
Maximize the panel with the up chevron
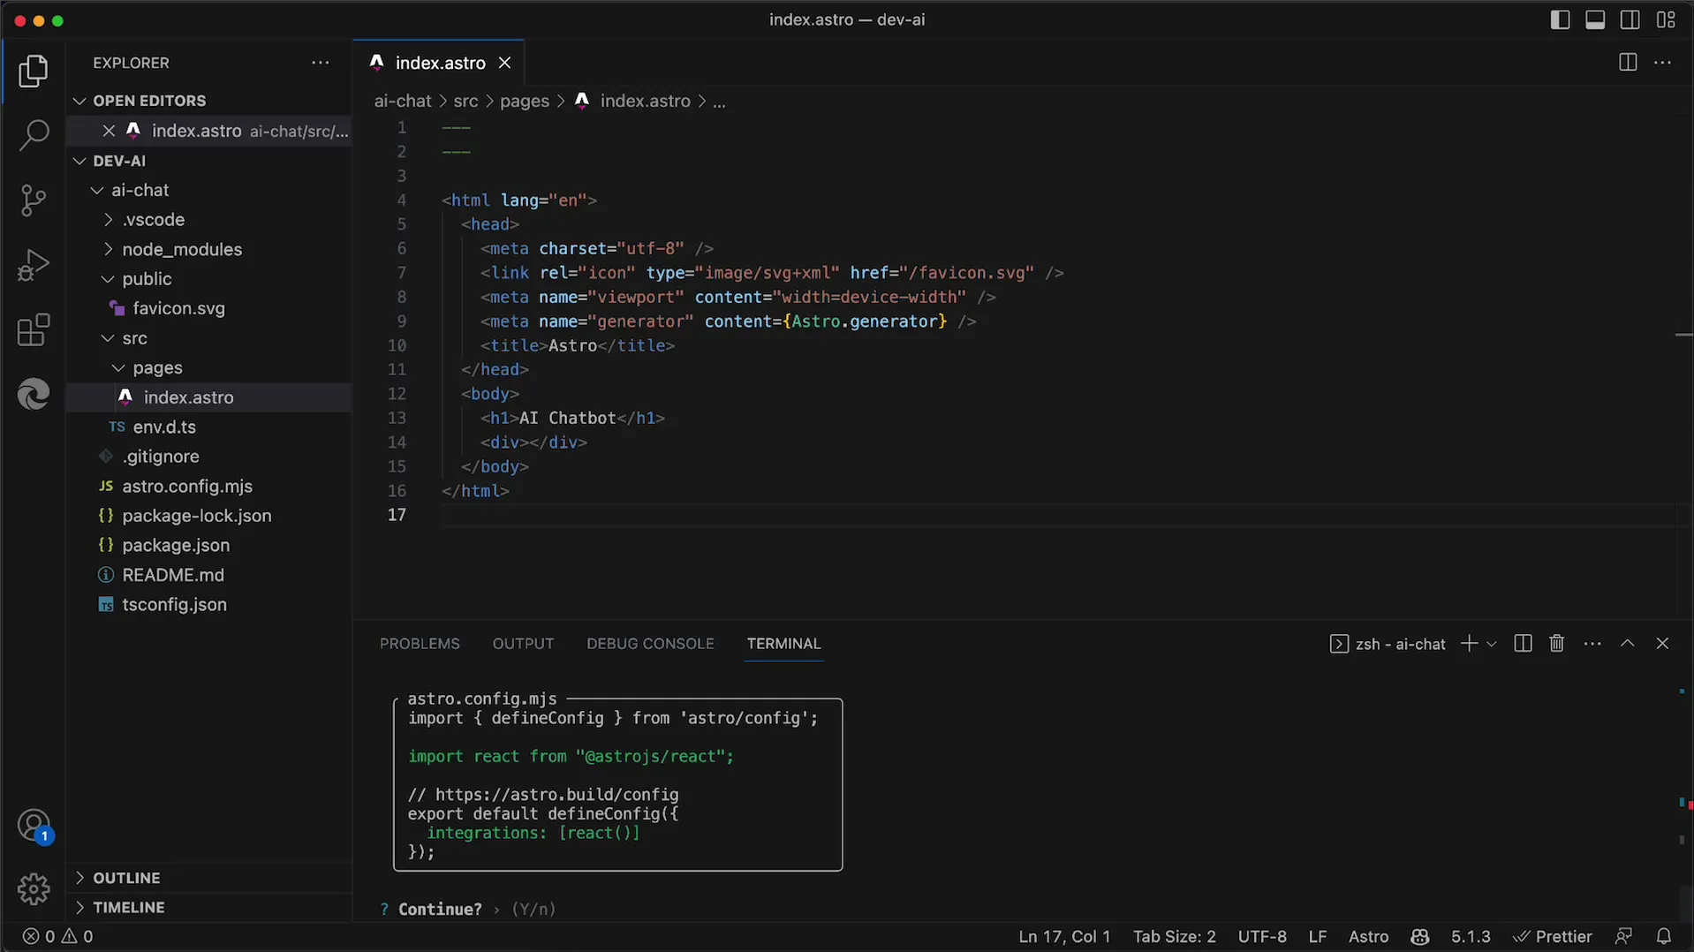(x=1628, y=644)
